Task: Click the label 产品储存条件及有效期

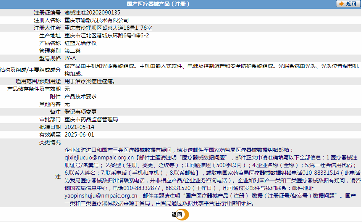Action: point(34,89)
